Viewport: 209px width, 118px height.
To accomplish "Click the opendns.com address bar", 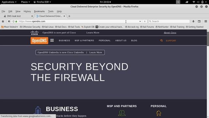I will (79, 21).
